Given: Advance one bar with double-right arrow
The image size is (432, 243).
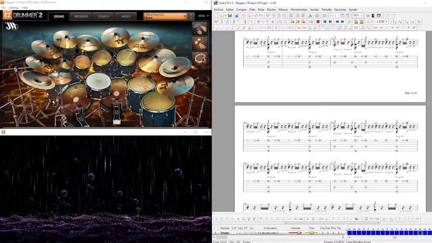Looking at the screenshot, I should click(342, 22).
